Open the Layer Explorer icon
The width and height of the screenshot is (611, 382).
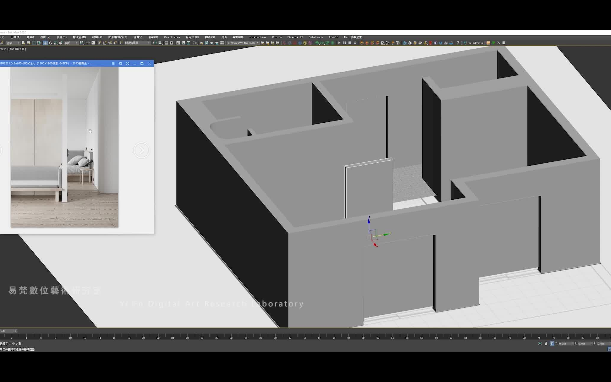point(172,43)
